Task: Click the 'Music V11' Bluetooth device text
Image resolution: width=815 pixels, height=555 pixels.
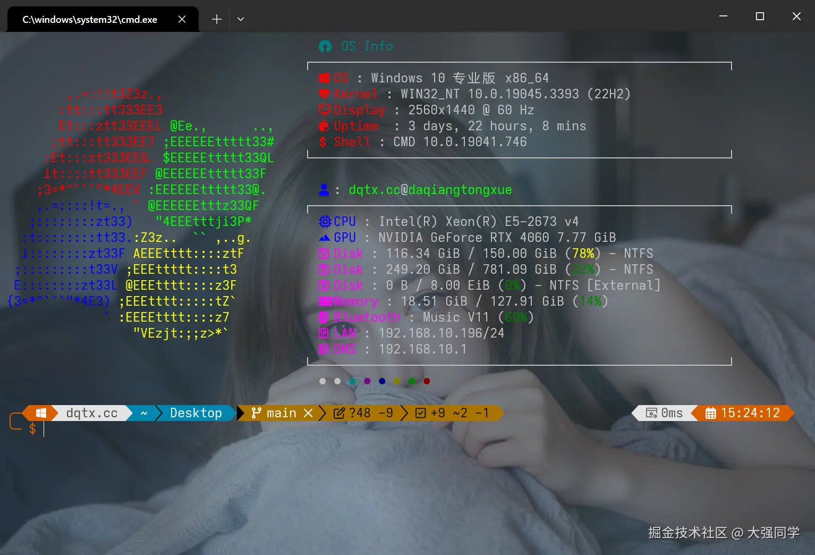Action: tap(456, 317)
